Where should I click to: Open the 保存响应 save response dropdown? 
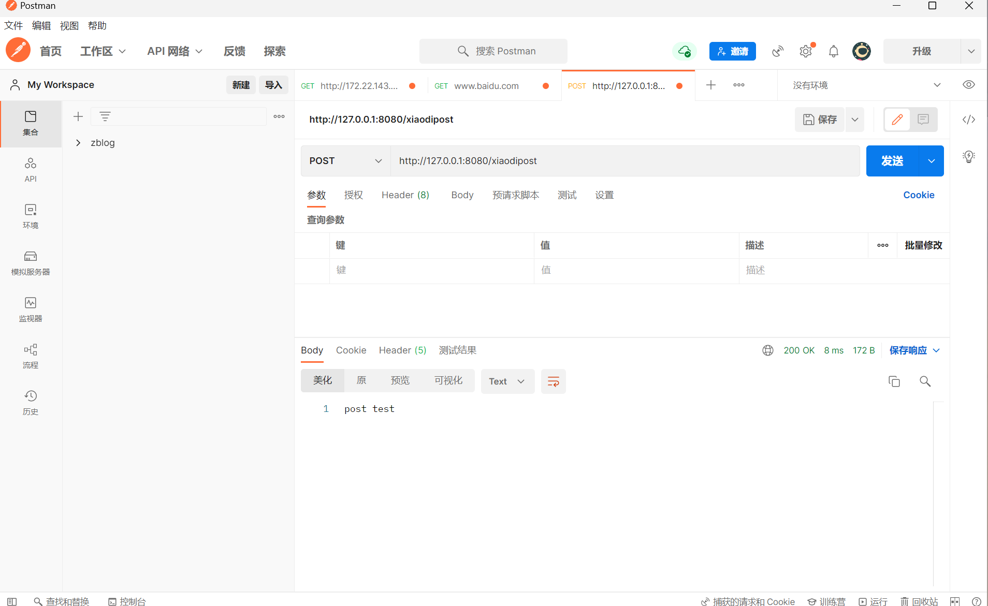click(914, 350)
